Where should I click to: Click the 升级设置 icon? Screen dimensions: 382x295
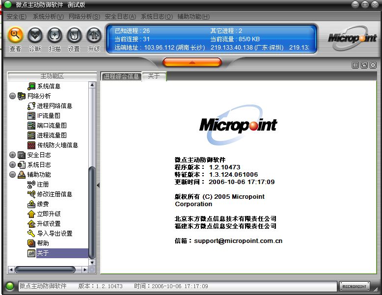point(31,224)
